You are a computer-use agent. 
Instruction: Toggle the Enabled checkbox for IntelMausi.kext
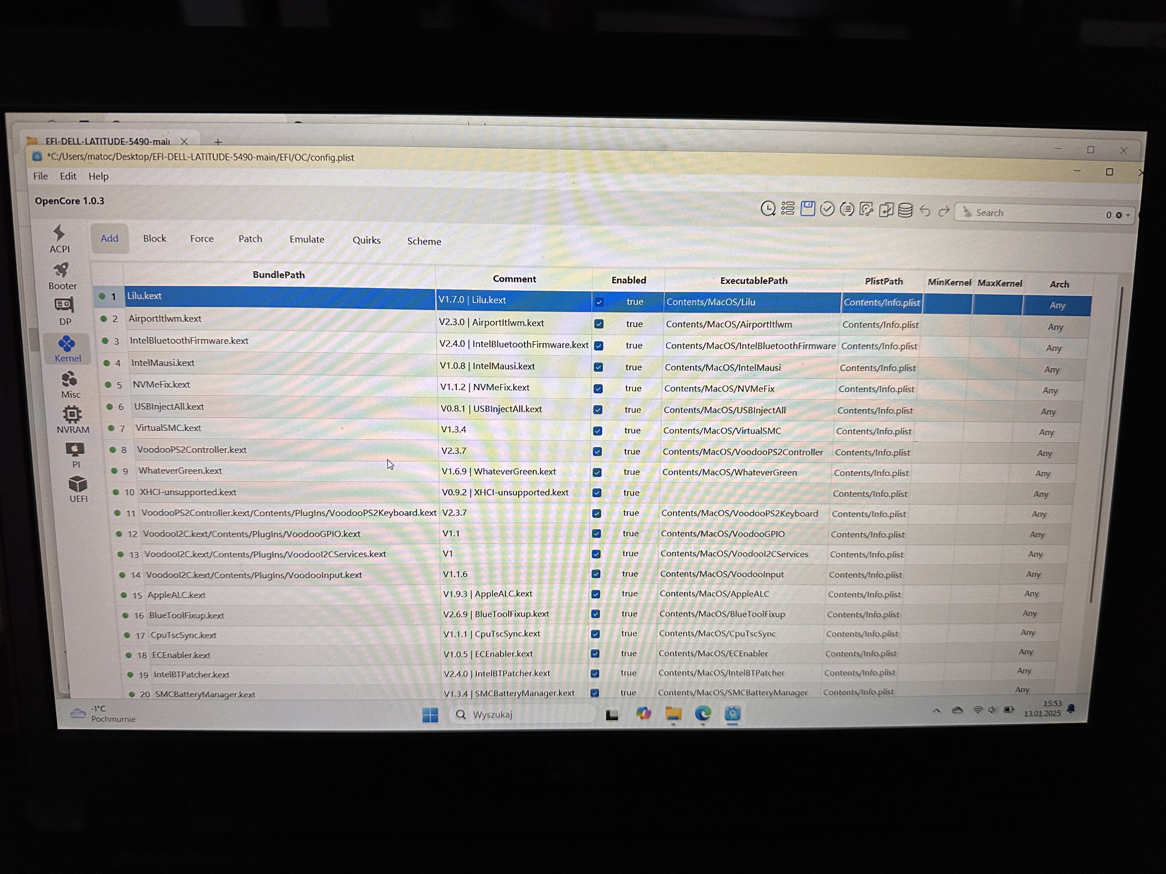[598, 367]
